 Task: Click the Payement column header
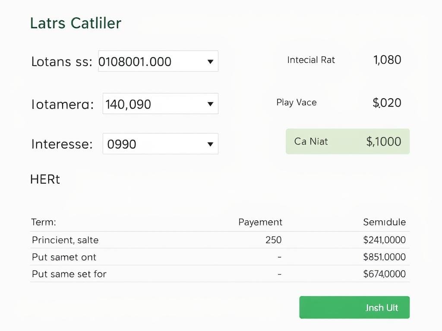pyautogui.click(x=260, y=222)
